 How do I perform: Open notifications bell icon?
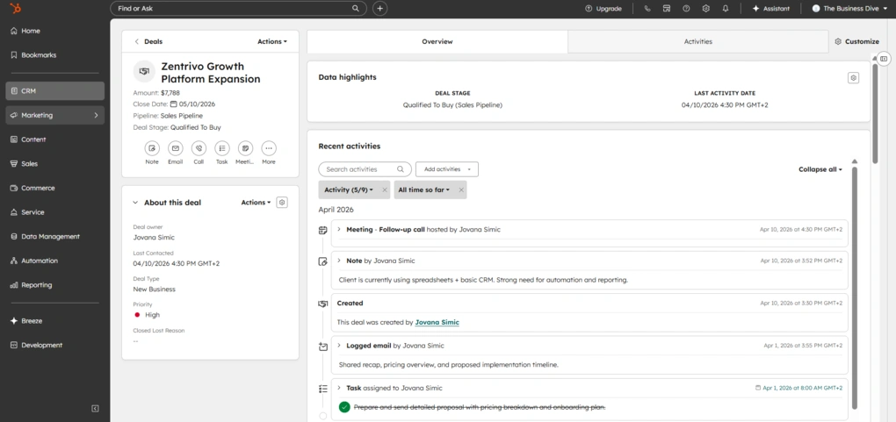pos(726,9)
